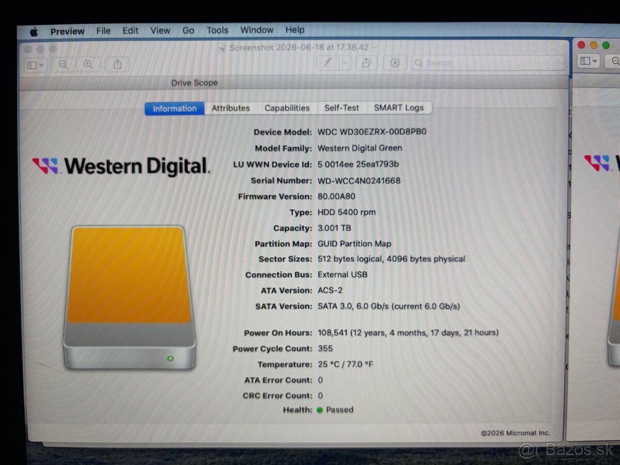The image size is (620, 465).
Task: Click device model value WDC WD30EZRX-00D8PB0
Action: 372,132
